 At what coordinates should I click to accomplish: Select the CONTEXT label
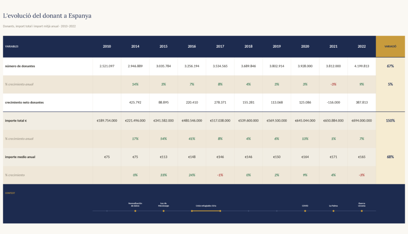10,193
